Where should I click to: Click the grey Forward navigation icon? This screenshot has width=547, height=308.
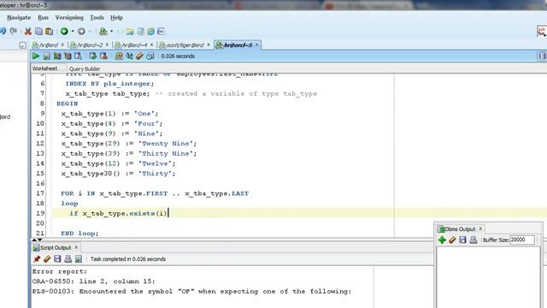(x=81, y=32)
